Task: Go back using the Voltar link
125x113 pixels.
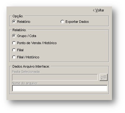Action: click(x=99, y=10)
